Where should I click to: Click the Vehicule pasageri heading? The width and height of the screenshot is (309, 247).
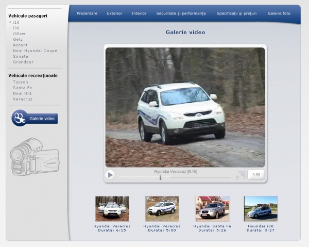coord(28,16)
